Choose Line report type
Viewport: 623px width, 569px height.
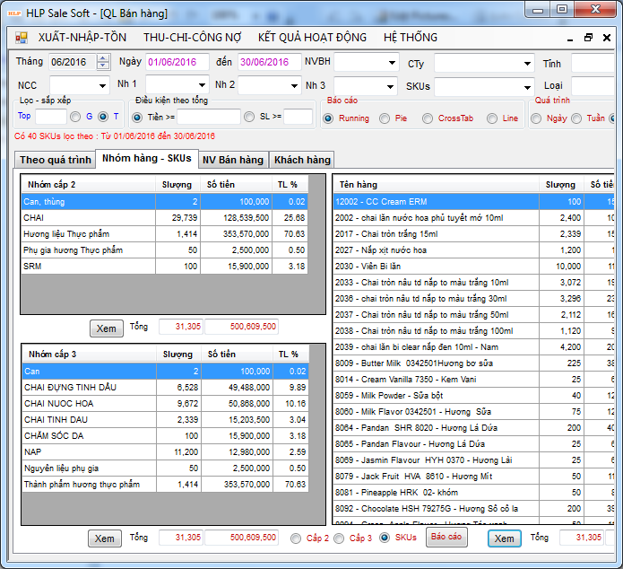click(x=492, y=118)
